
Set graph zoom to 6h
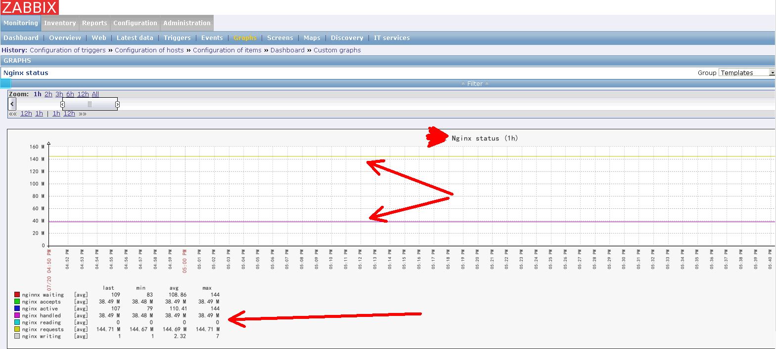coord(70,94)
